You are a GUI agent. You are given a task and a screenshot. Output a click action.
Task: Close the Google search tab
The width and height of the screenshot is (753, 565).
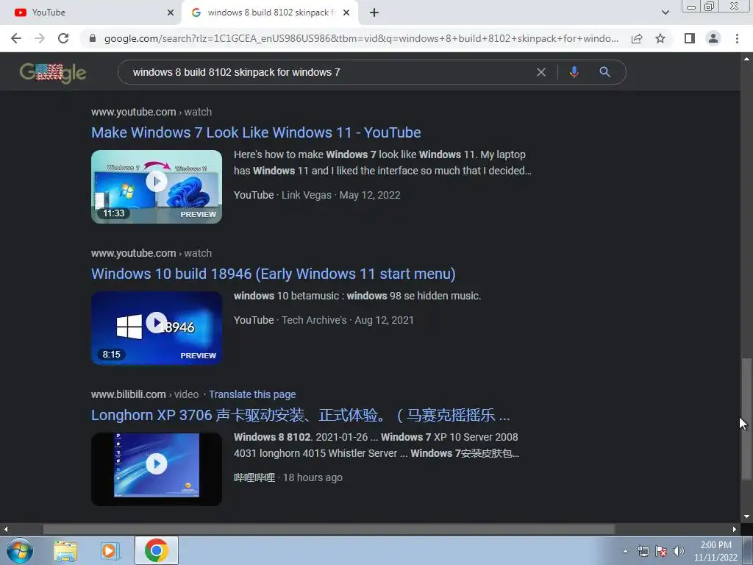click(346, 13)
